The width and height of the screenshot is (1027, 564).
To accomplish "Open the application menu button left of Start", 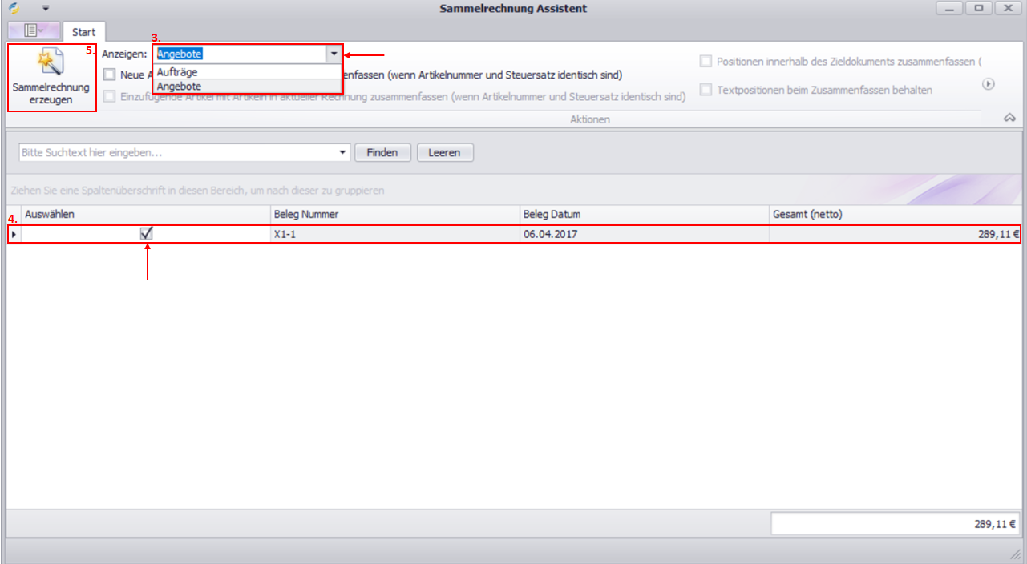I will 34,31.
